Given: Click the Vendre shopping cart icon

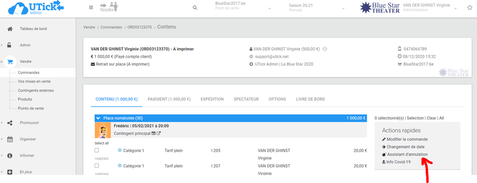Looking at the screenshot, I should (x=10, y=62).
